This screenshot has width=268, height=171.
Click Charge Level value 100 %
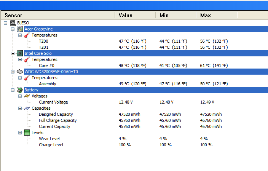click(125, 145)
